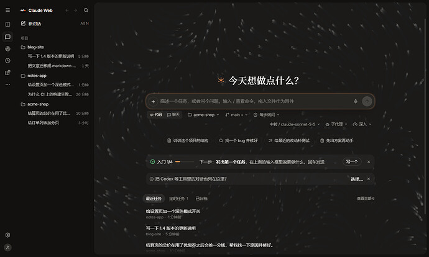Open the acme-shop project dropdown
Image resolution: width=429 pixels, height=257 pixels.
[x=203, y=115]
